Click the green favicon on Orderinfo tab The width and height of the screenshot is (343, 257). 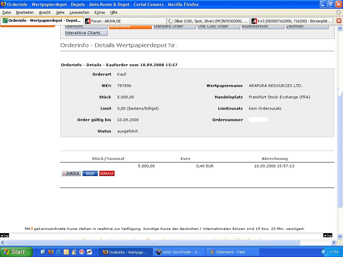pyautogui.click(x=5, y=21)
